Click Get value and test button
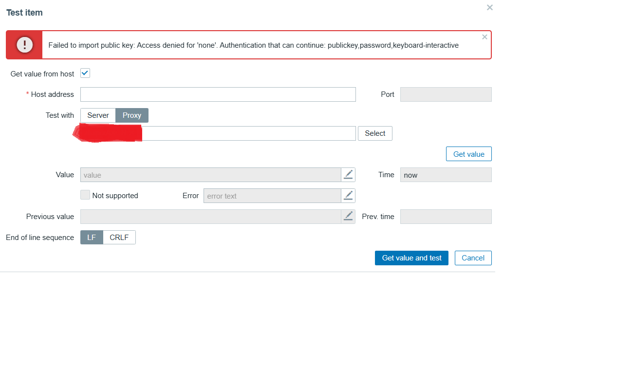Screen dimensions: 633x387 [x=411, y=258]
